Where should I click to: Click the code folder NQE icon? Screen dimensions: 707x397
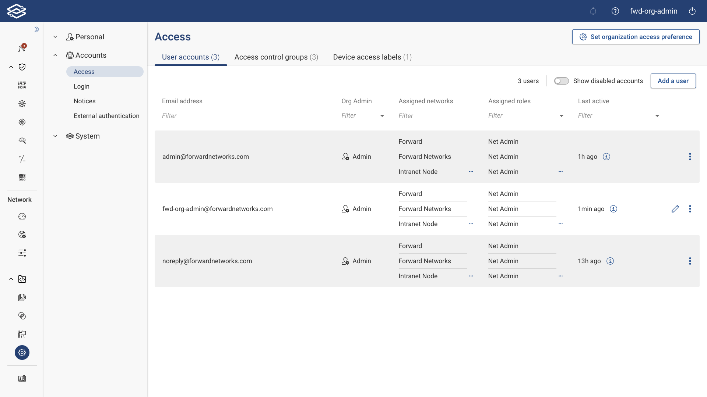coord(22,279)
